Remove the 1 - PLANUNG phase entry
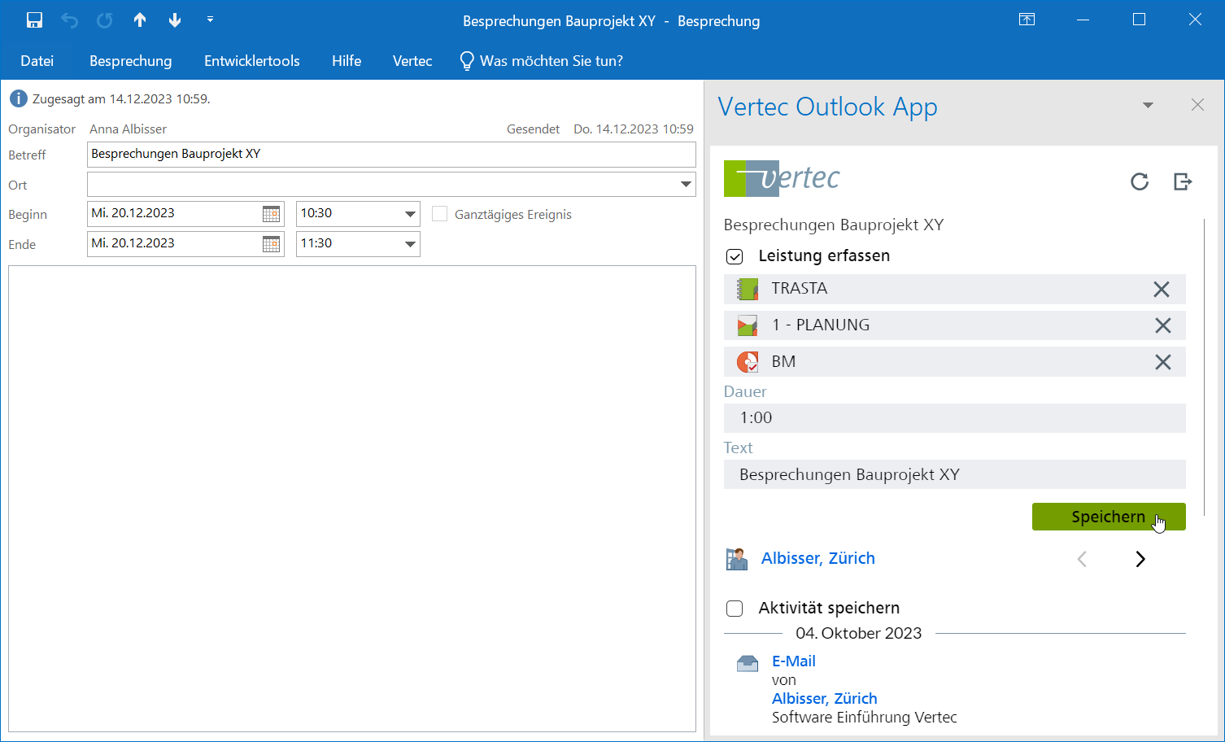Image resolution: width=1225 pixels, height=742 pixels. click(1162, 325)
